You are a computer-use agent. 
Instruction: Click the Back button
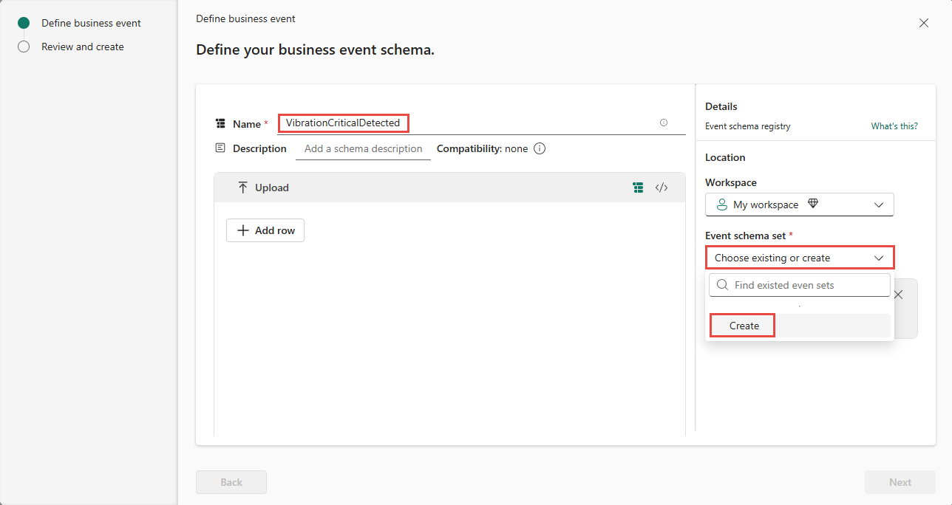tap(231, 482)
